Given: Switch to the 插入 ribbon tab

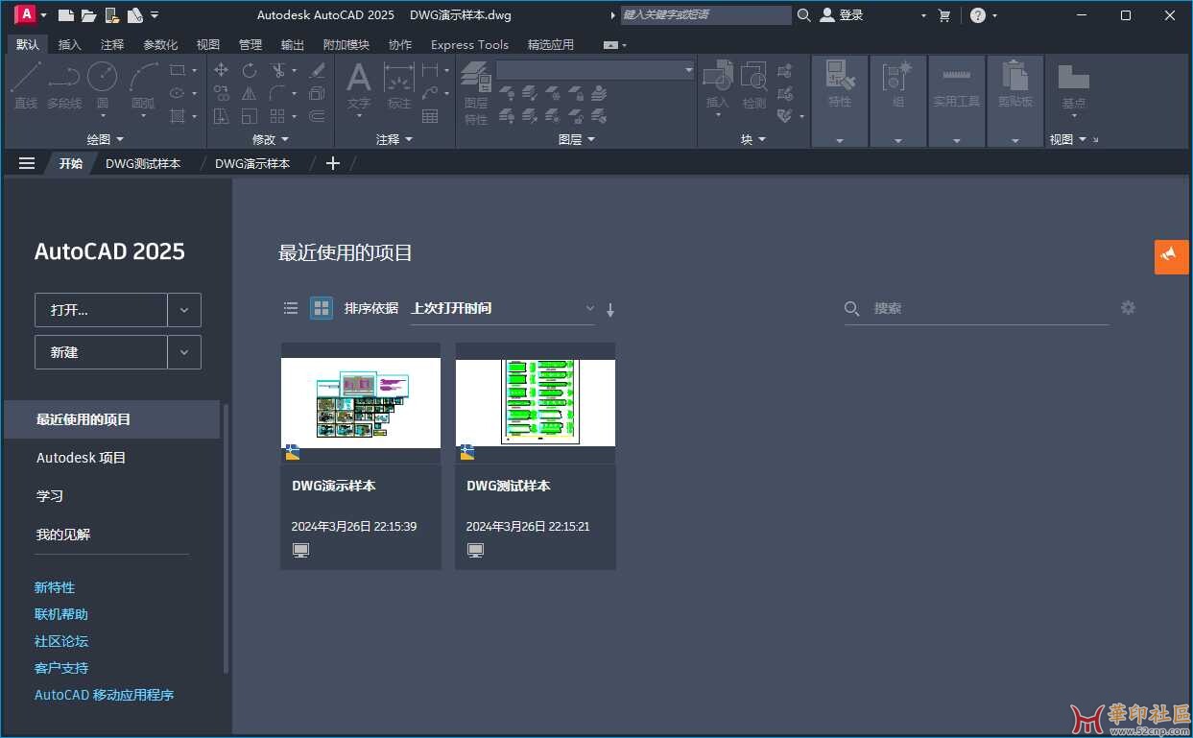Looking at the screenshot, I should point(70,44).
